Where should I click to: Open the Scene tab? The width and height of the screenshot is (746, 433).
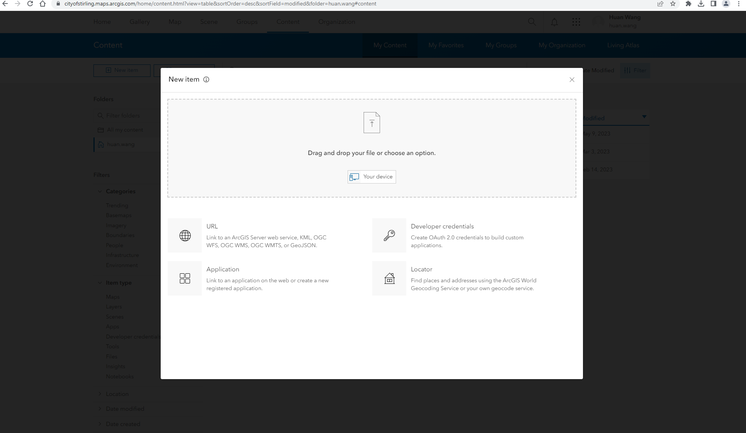point(209,22)
